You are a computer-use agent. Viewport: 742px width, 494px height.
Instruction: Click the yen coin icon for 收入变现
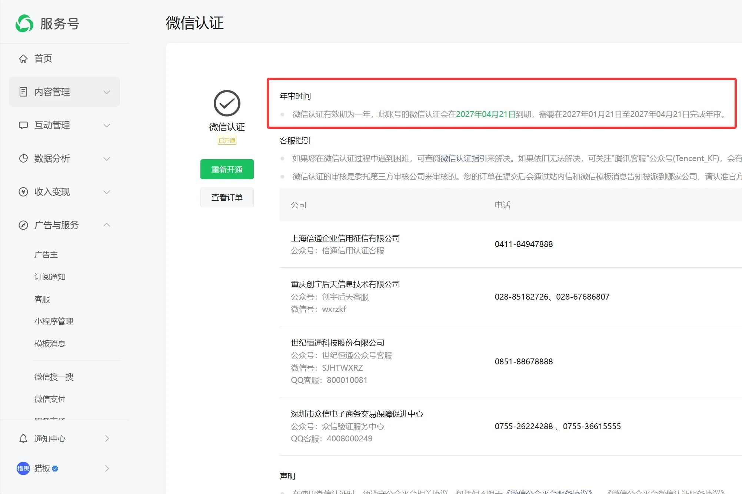coord(23,192)
